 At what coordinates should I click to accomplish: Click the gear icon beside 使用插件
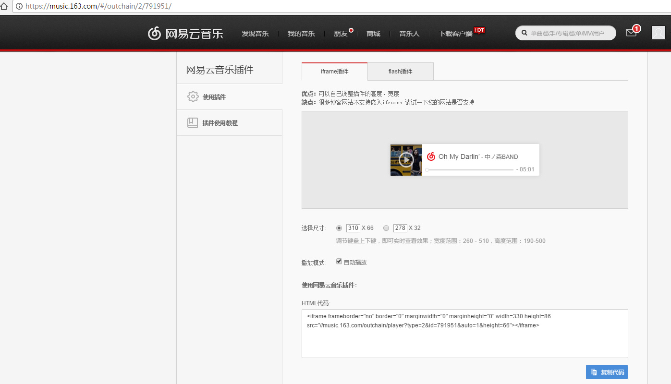tap(193, 96)
